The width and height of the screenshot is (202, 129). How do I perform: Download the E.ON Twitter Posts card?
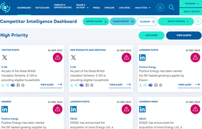[3, 85]
